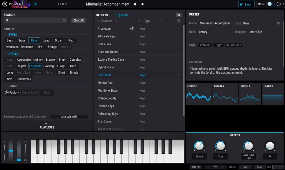The image size is (285, 170).
Task: Open the Store
Action: pyautogui.click(x=246, y=4)
